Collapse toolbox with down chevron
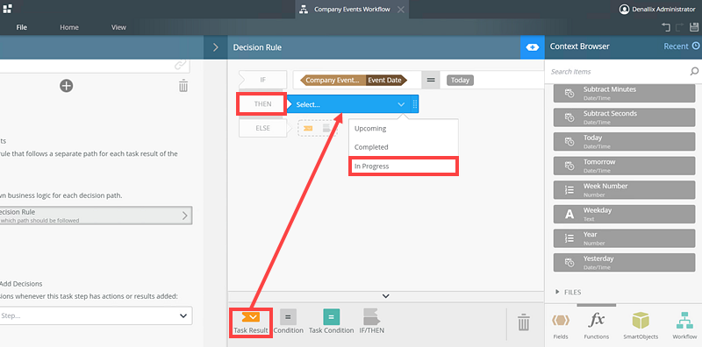702x347 pixels. [385, 295]
